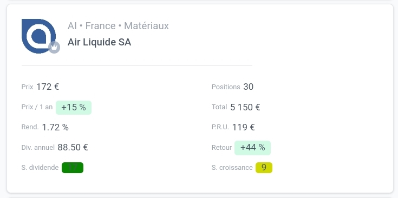
Task: Click the Total value 5 150 €
Action: pos(245,107)
